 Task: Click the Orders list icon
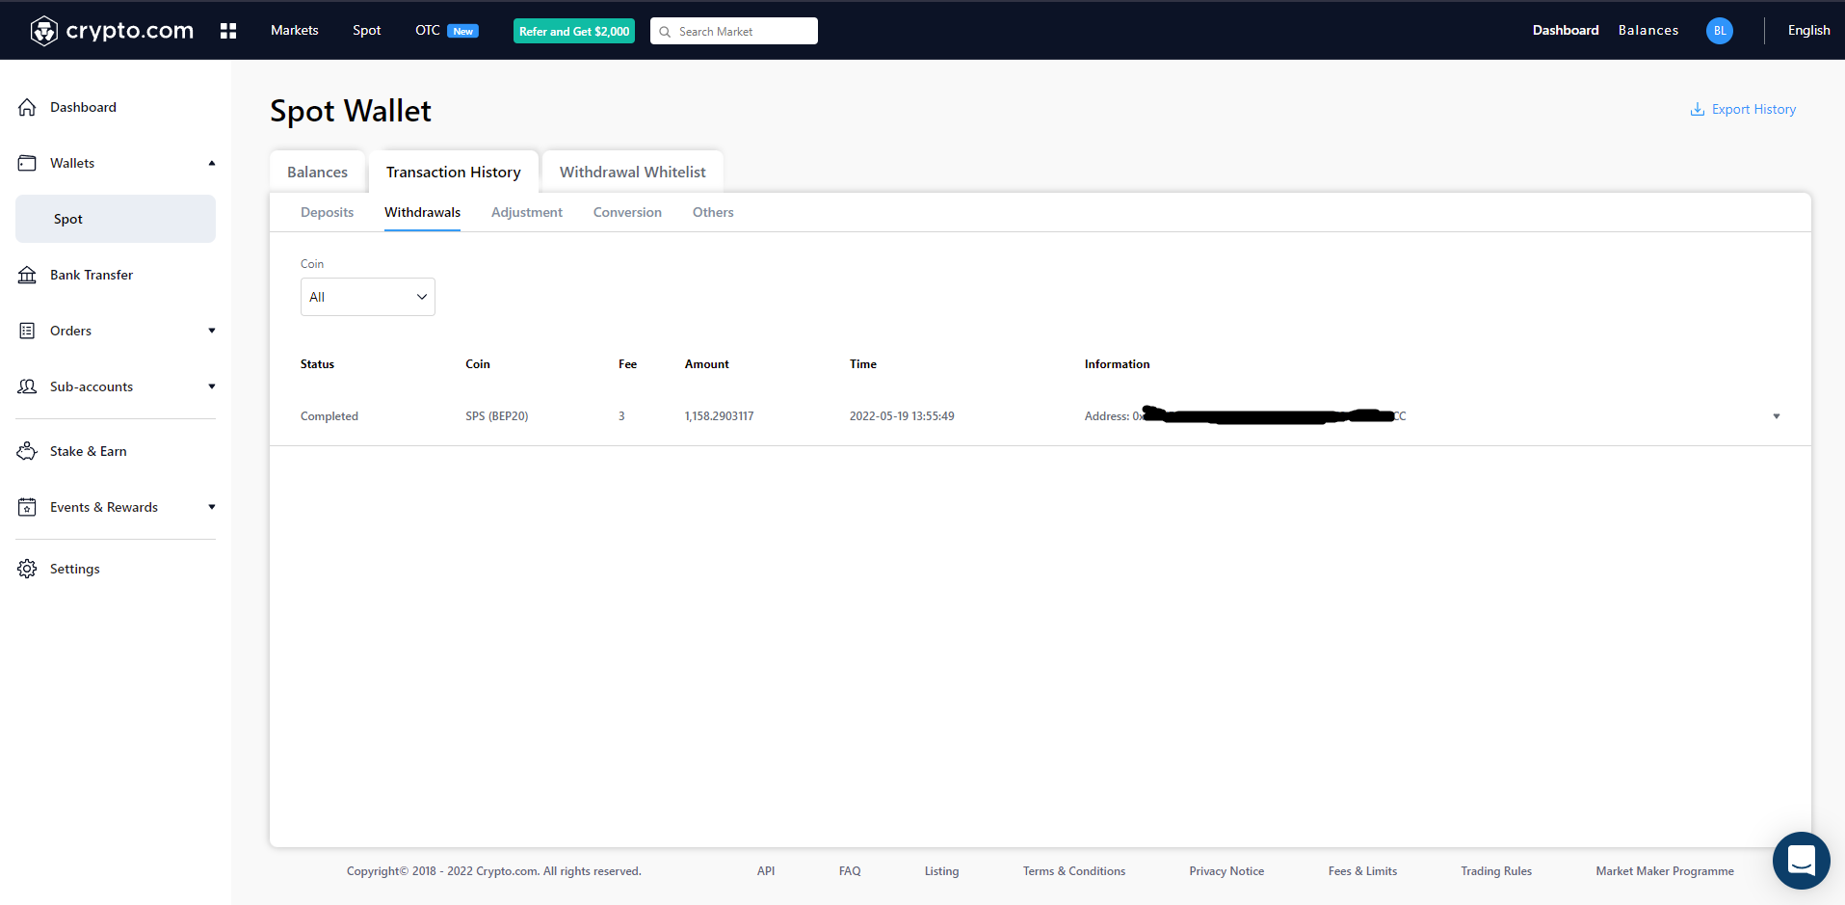click(x=27, y=331)
